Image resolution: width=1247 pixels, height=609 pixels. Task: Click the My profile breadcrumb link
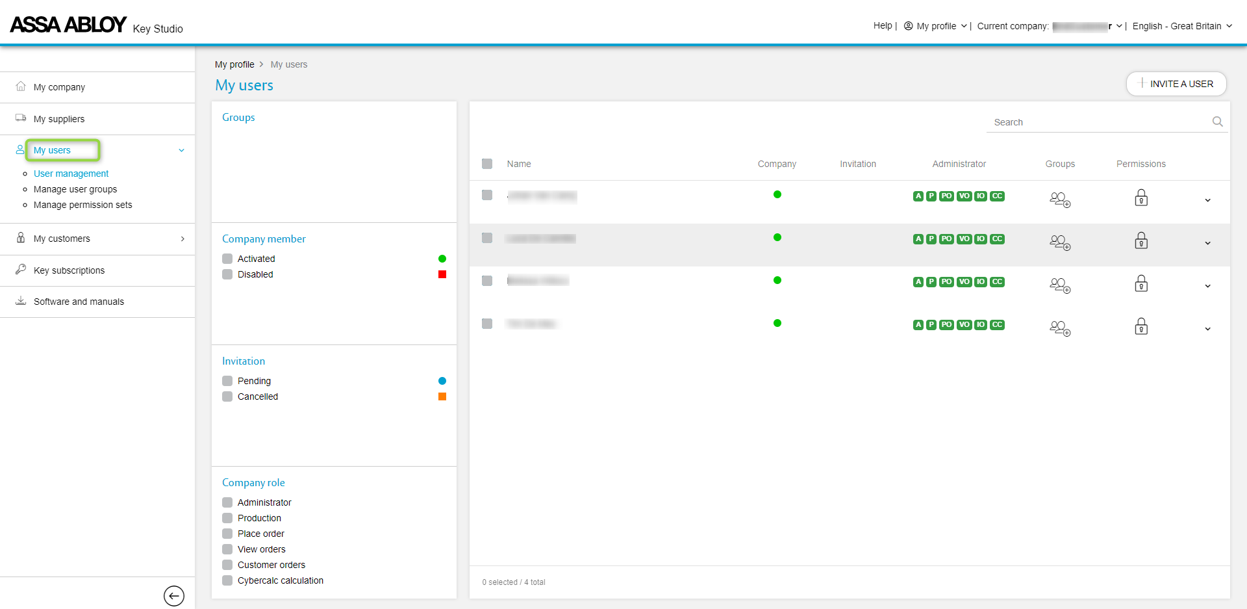[x=234, y=64]
